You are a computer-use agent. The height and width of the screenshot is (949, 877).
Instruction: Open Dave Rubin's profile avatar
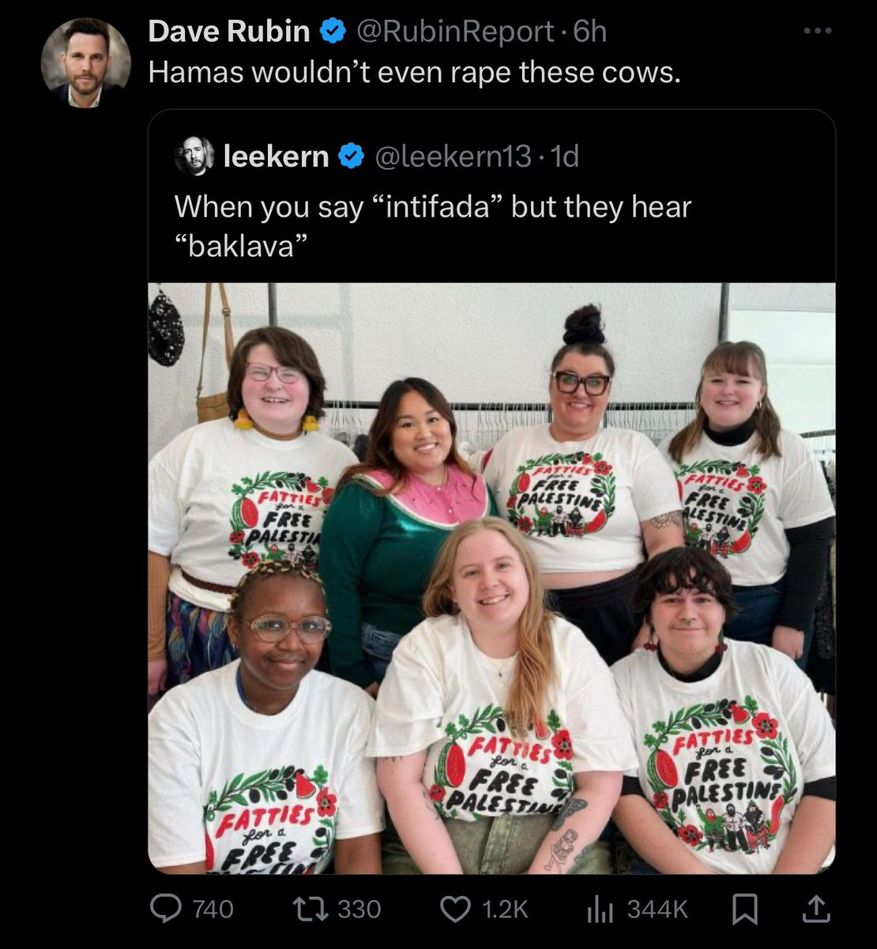coord(85,63)
